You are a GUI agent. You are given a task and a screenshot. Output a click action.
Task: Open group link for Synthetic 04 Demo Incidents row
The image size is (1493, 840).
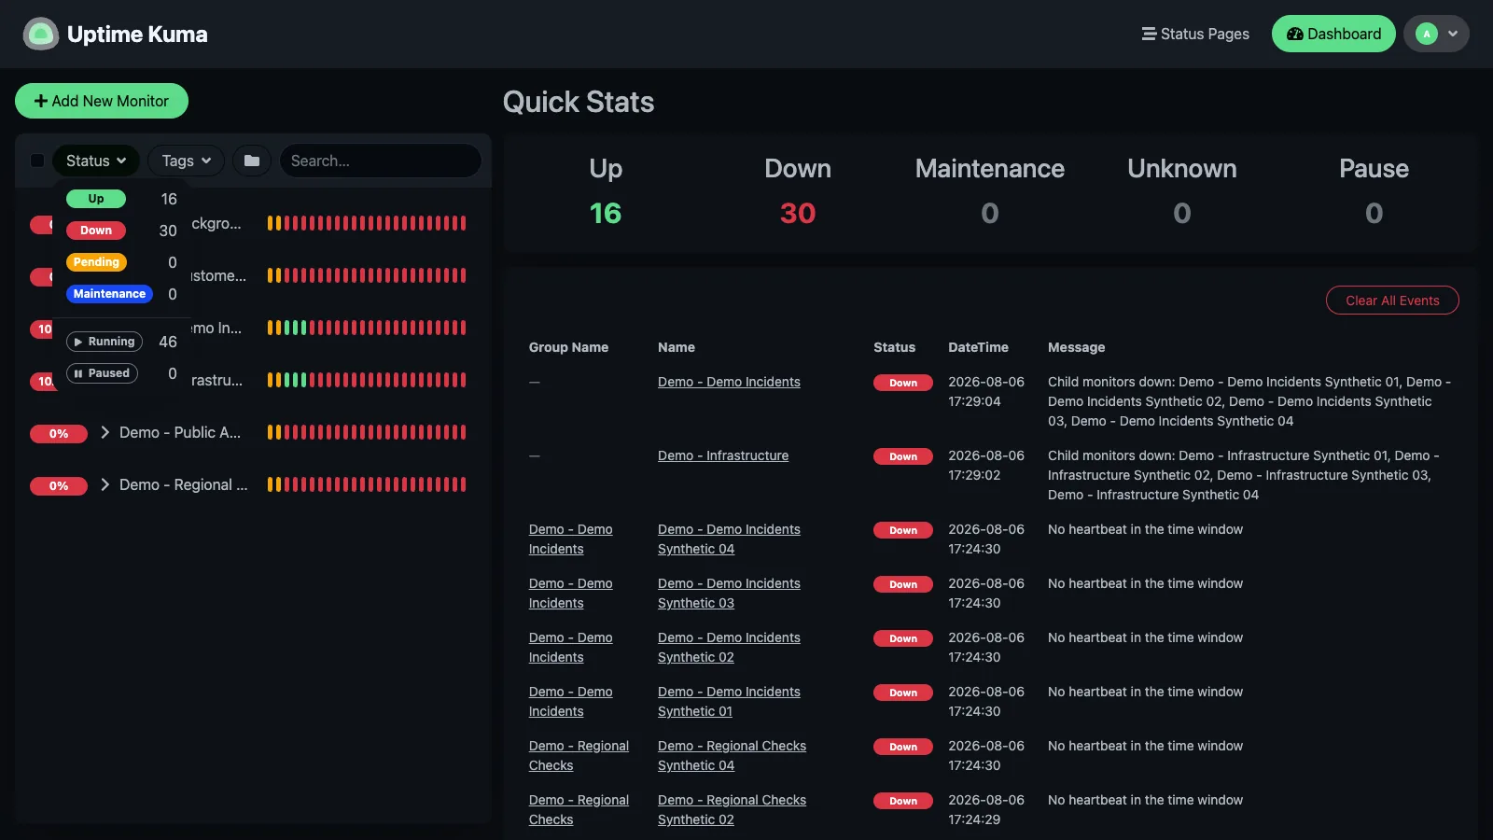pos(570,539)
